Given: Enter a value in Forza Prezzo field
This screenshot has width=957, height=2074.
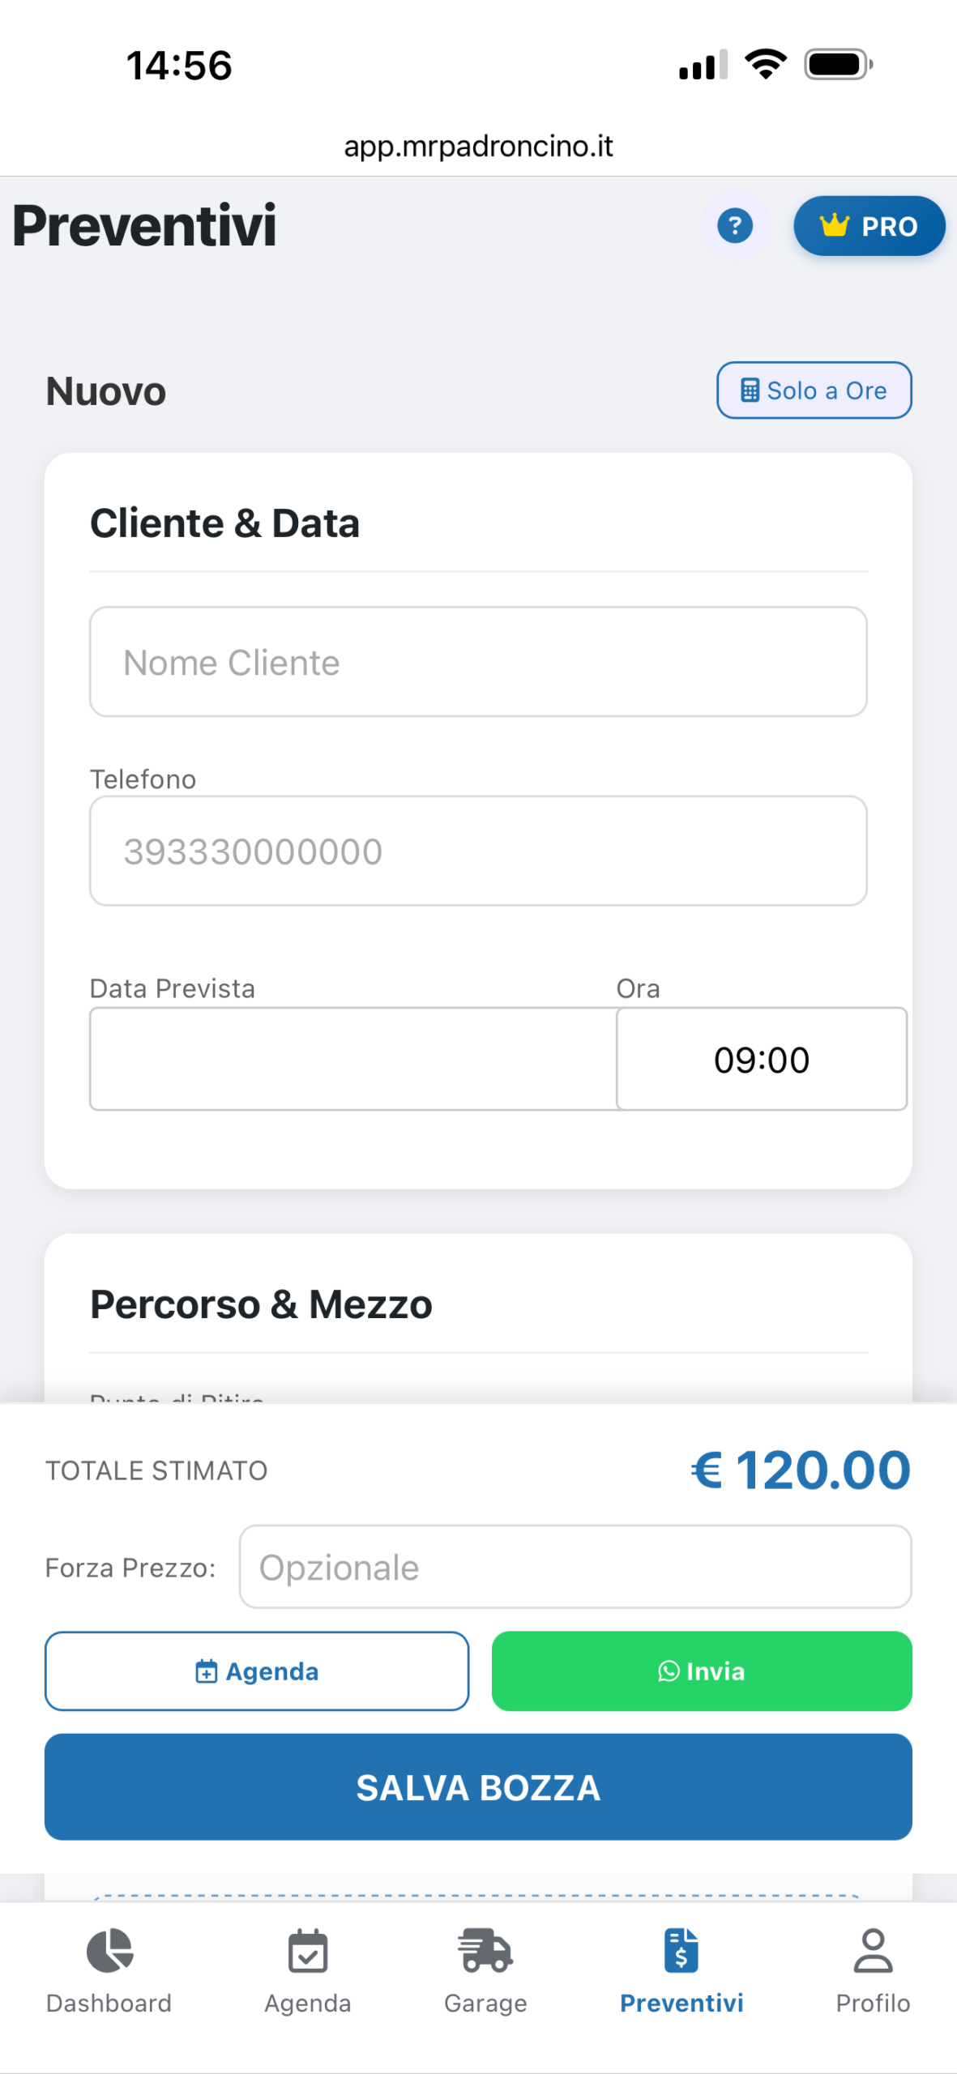Looking at the screenshot, I should coord(575,1567).
